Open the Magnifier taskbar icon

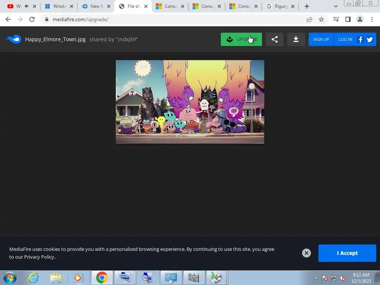148,278
